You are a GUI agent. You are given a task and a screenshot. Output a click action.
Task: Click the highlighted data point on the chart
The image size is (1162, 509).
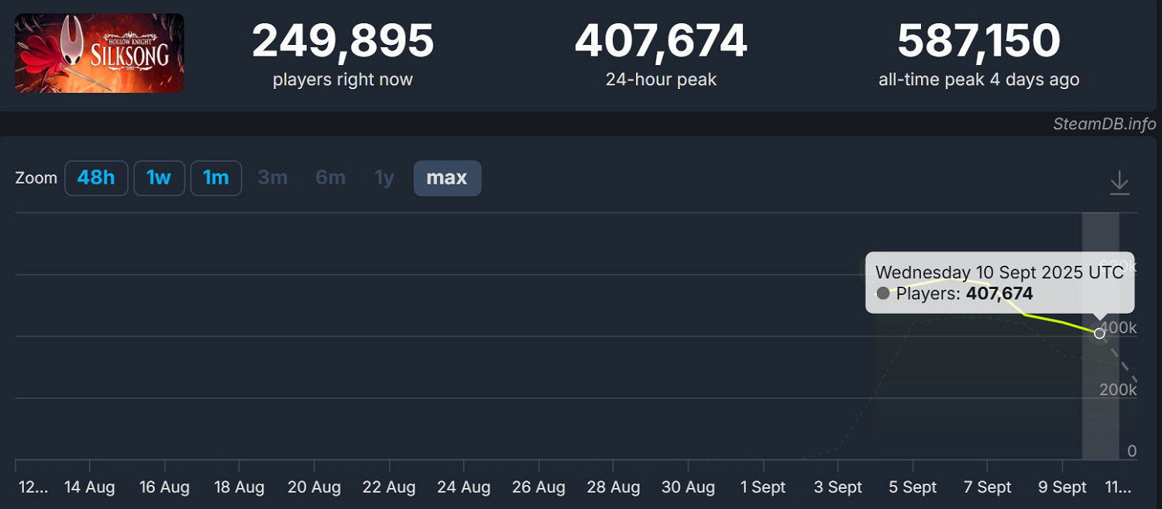[1099, 333]
